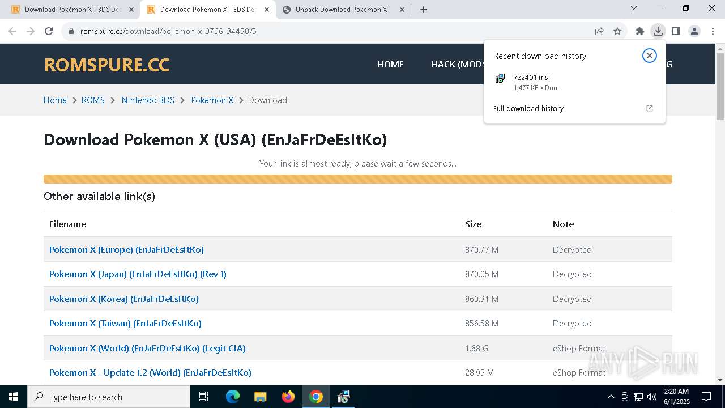This screenshot has height=408, width=725.
Task: Click the Size column header
Action: coord(474,224)
